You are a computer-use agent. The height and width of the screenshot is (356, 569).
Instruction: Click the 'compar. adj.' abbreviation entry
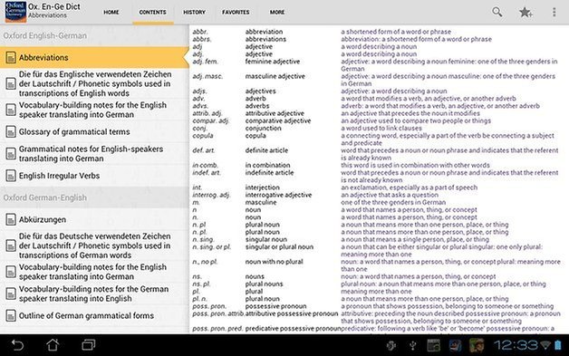coord(210,120)
